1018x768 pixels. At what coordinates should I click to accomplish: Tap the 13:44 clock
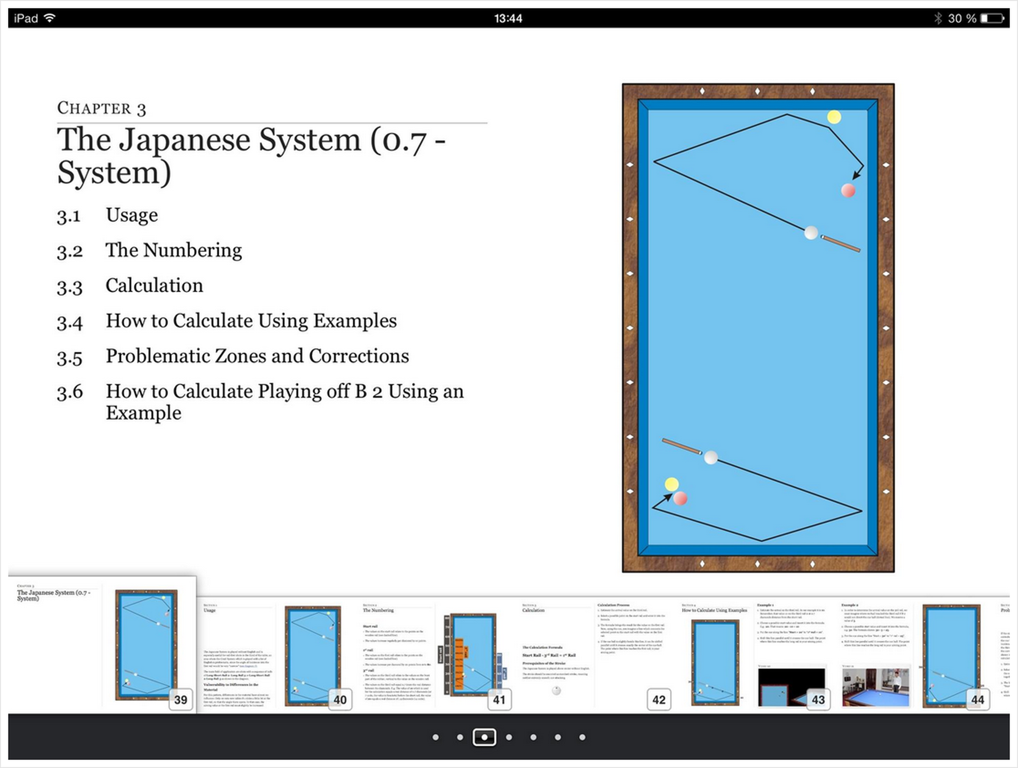[x=508, y=18]
